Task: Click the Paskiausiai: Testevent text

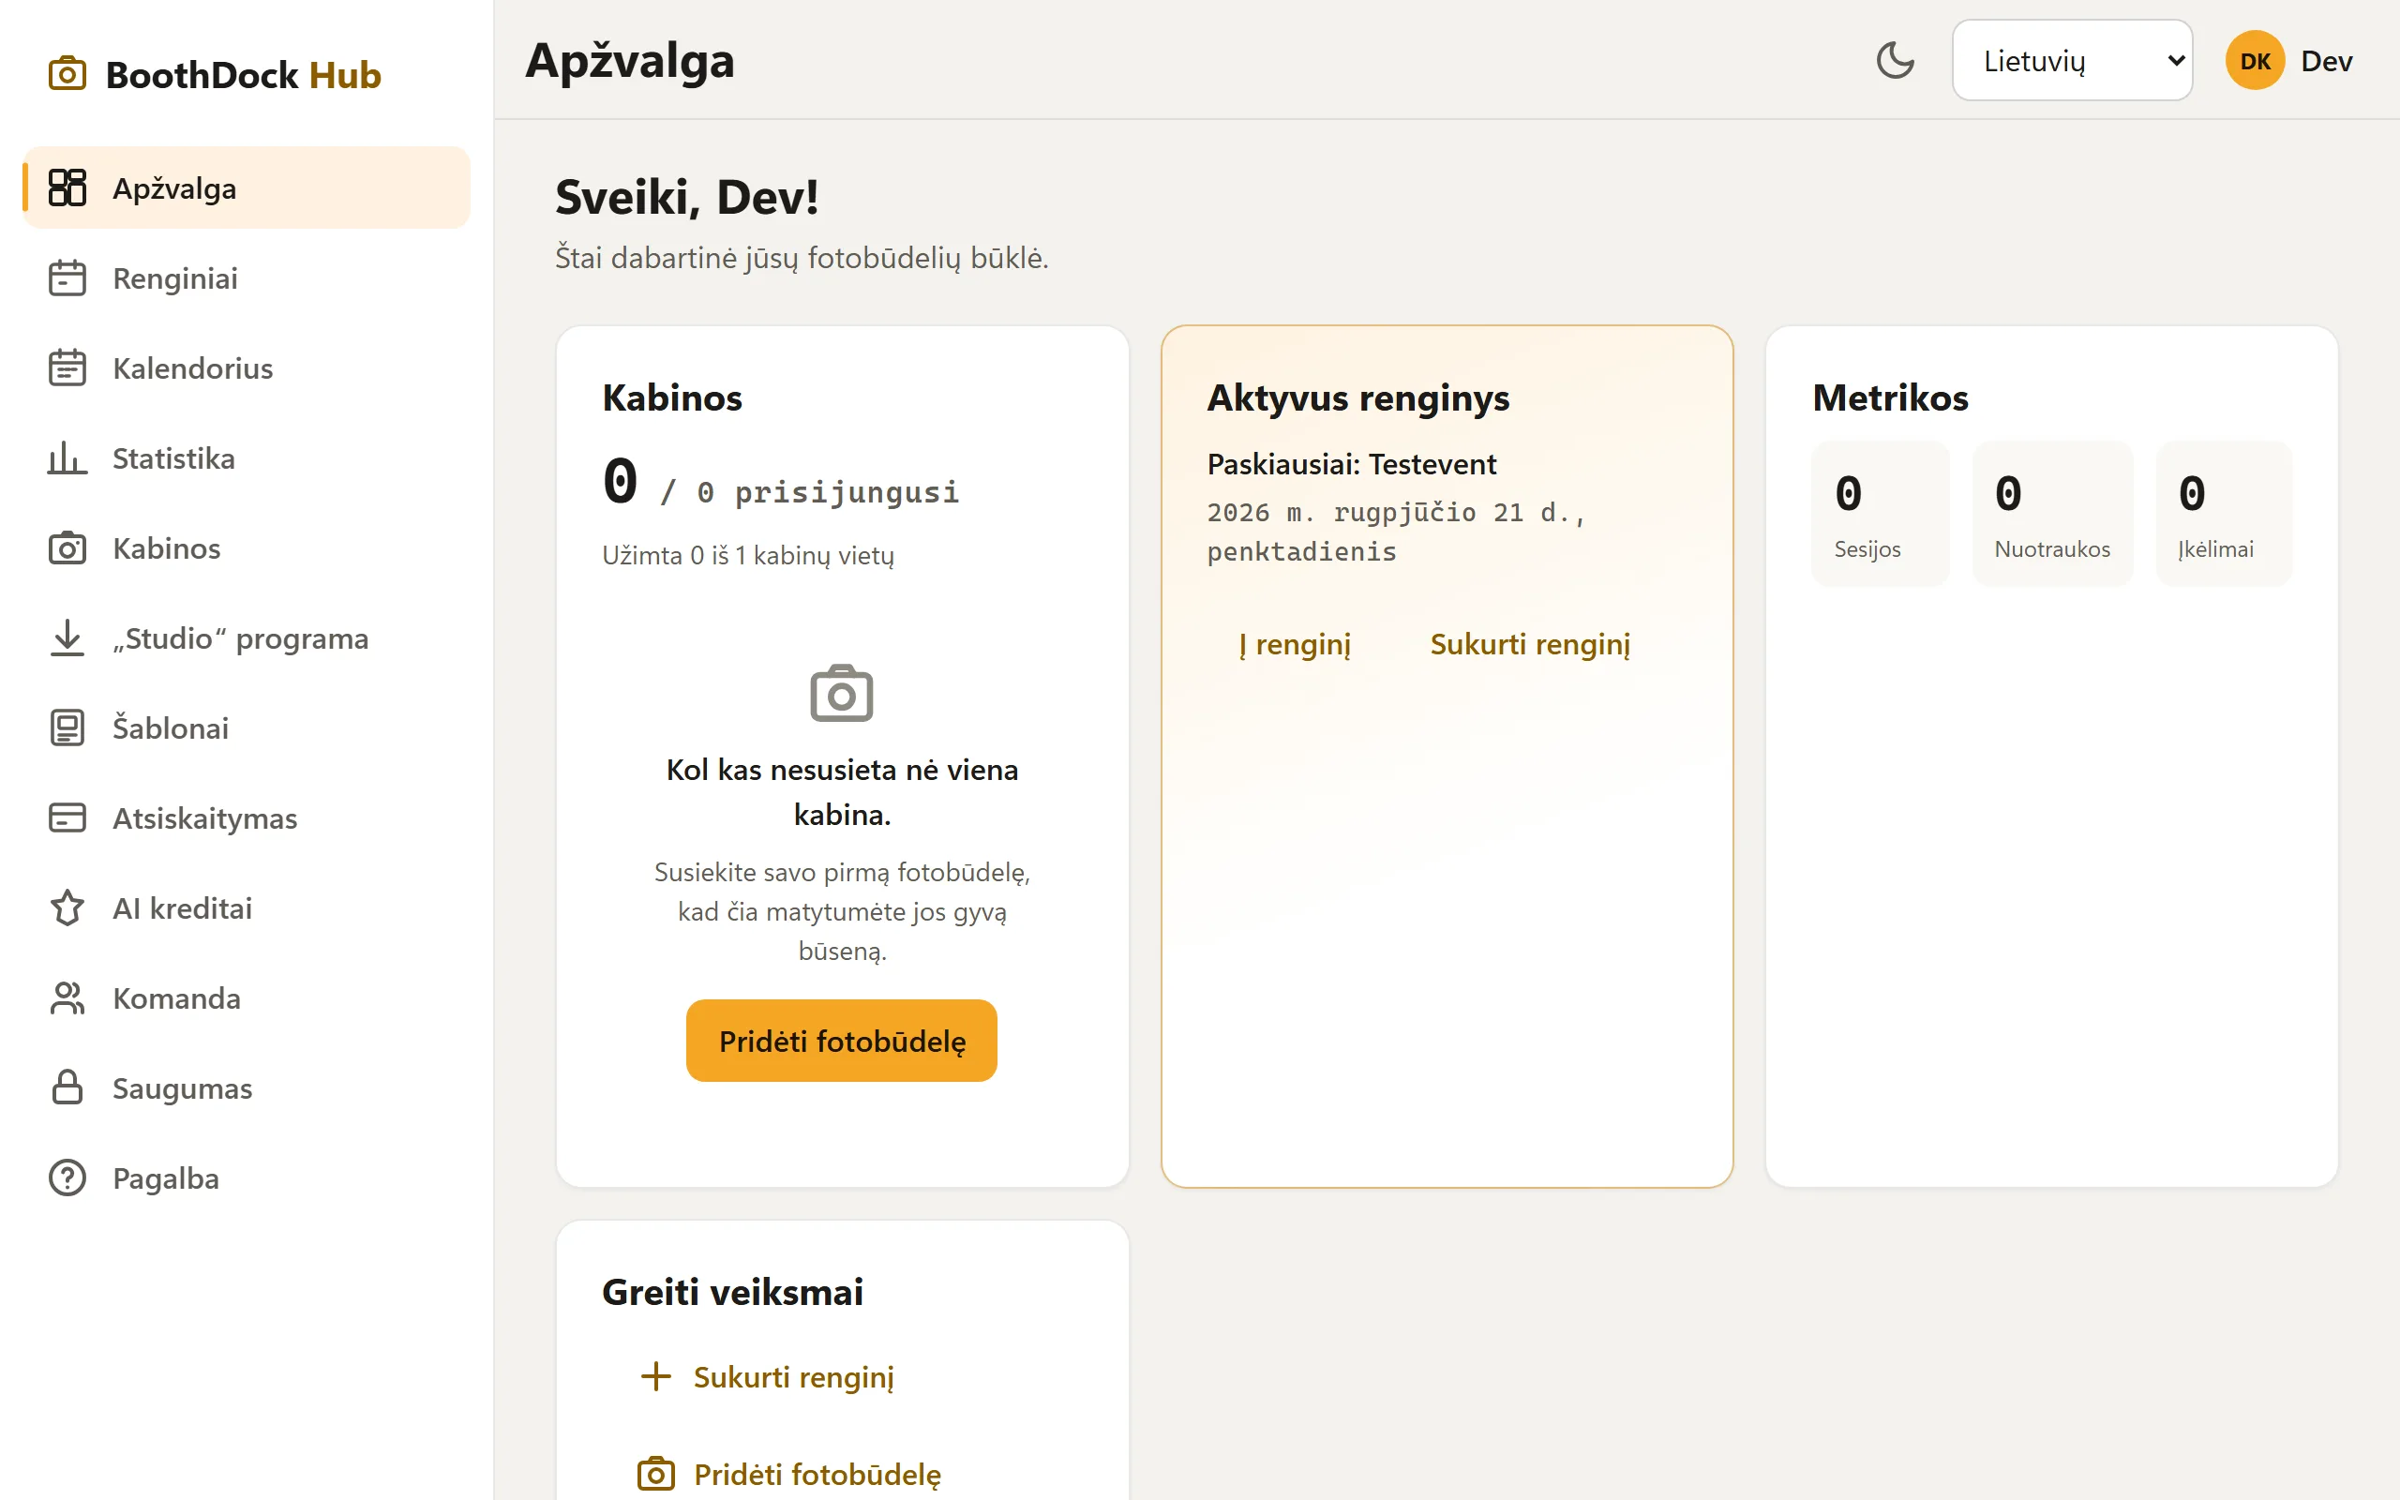Action: click(1351, 463)
